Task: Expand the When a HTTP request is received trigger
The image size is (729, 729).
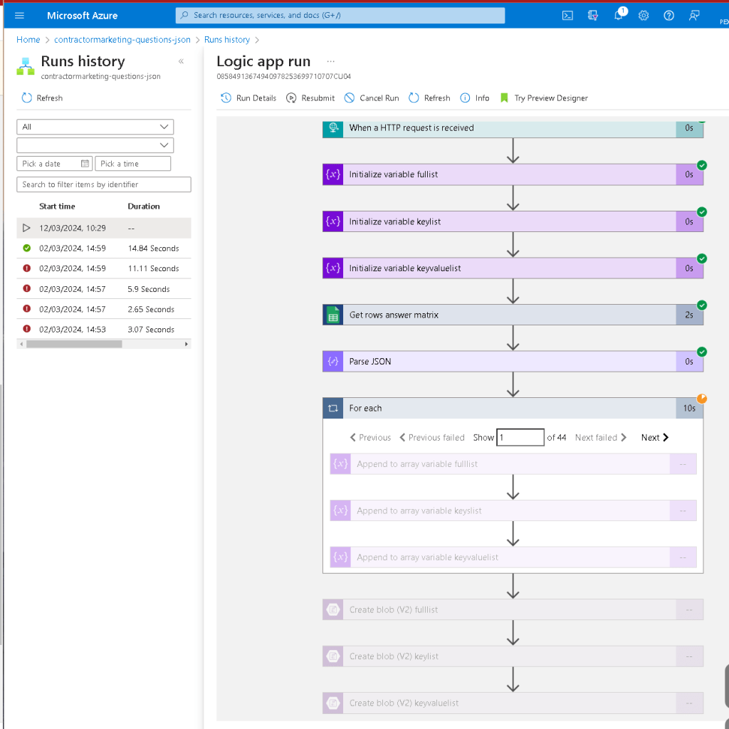Action: (x=513, y=128)
